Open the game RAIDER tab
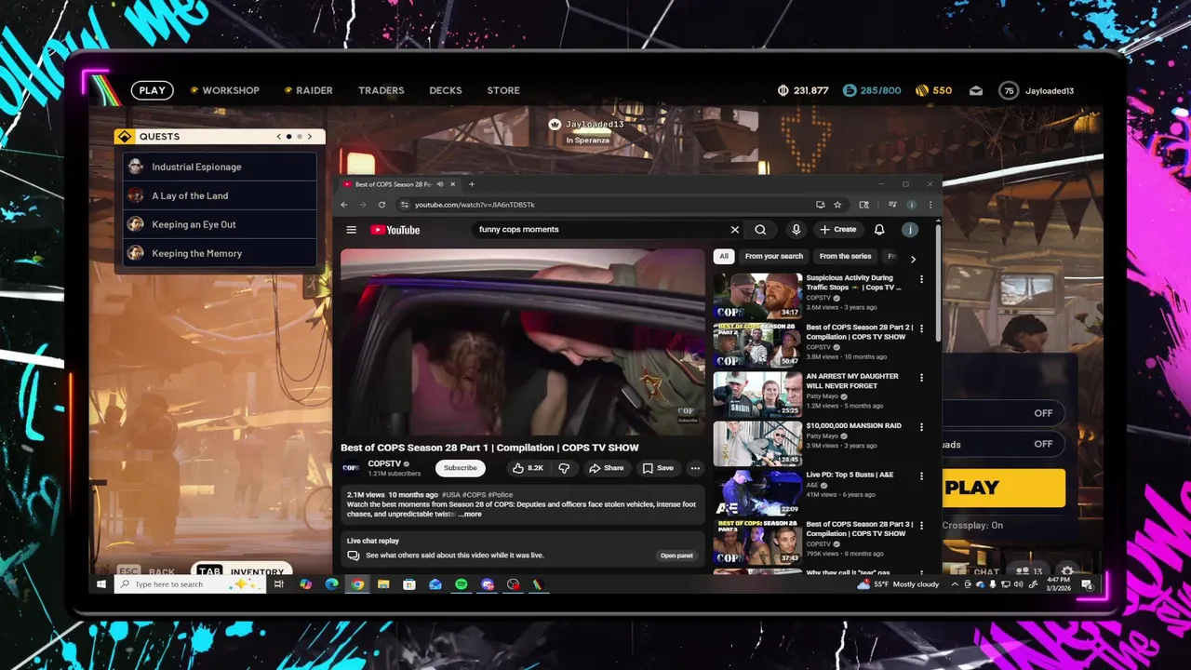The image size is (1191, 670). [x=308, y=90]
